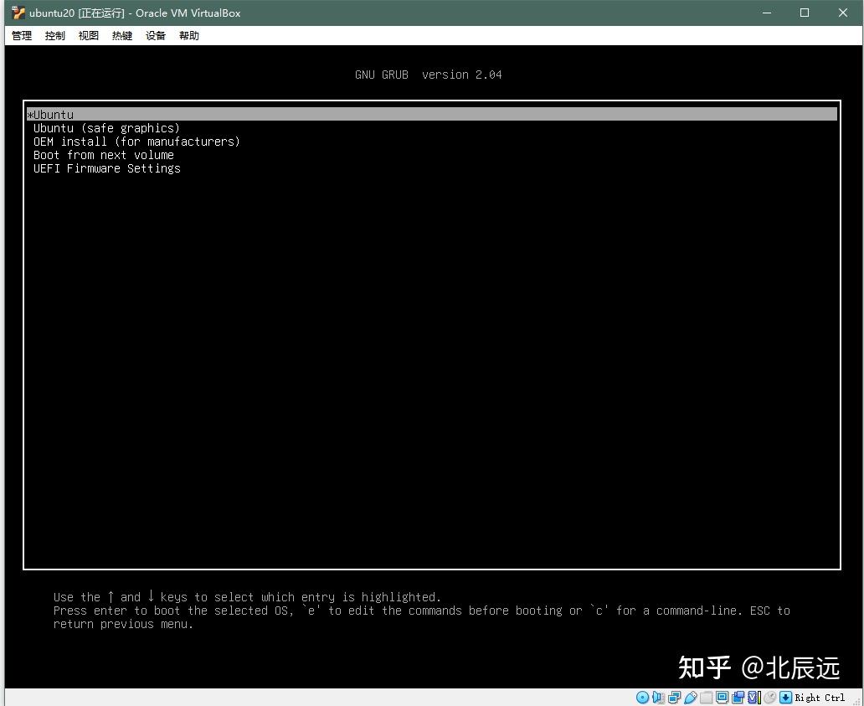Click the CPU virtualization status icon
Viewport: 864px width, 706px height.
click(754, 697)
